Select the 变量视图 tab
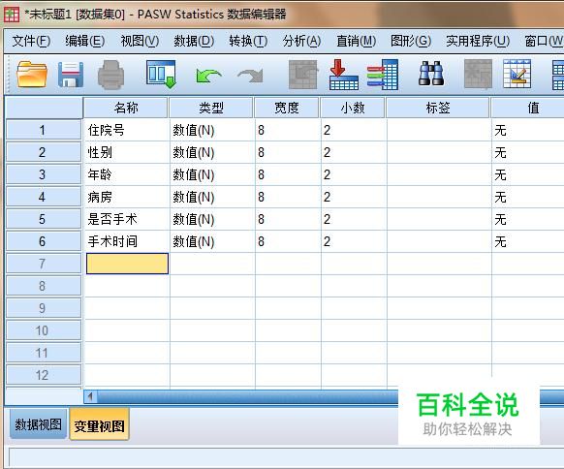Viewport: 564px width, 469px height. (x=99, y=425)
